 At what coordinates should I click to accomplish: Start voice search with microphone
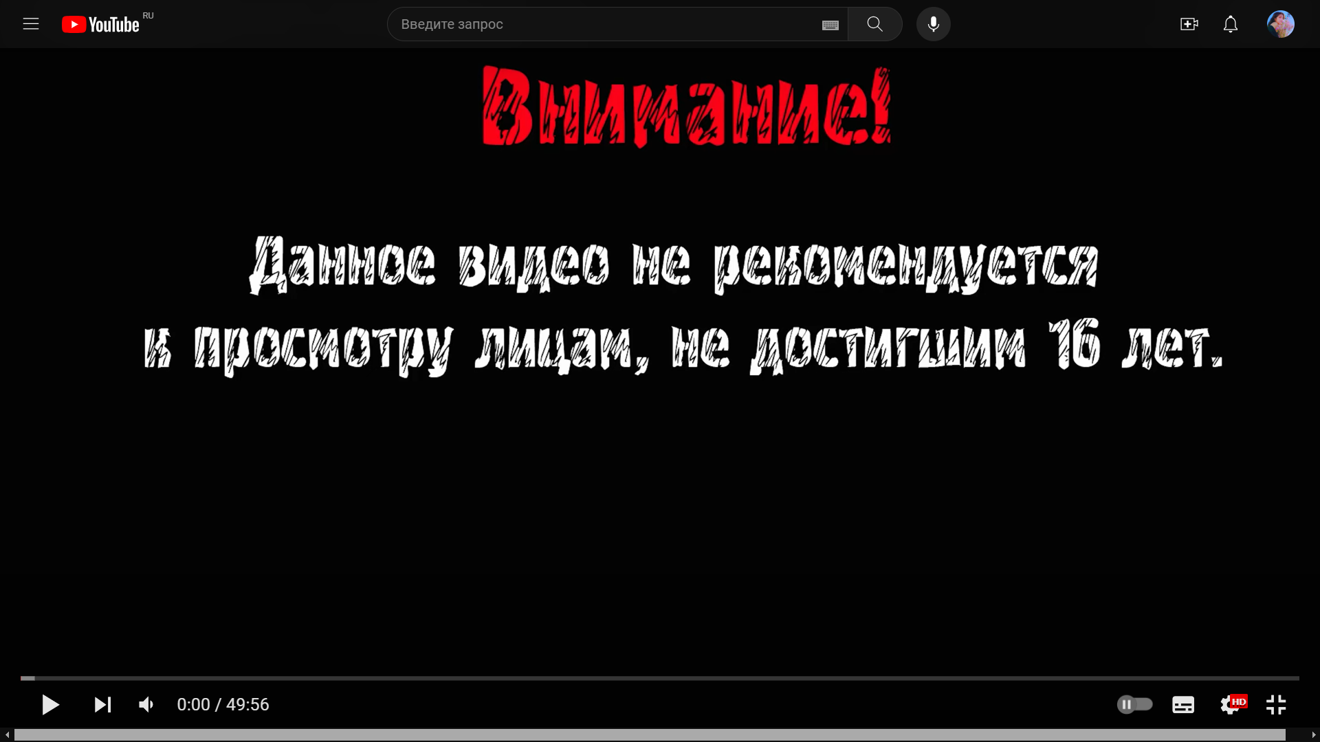933,24
